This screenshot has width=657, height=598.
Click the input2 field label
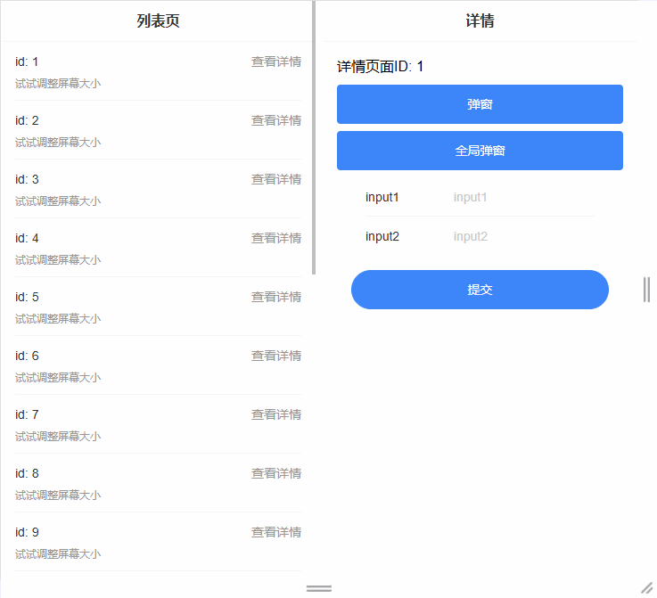(x=382, y=236)
